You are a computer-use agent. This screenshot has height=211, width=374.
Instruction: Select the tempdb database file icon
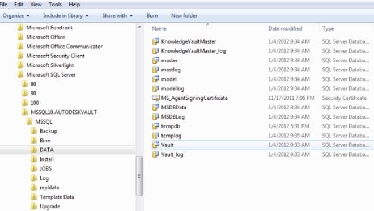(x=155, y=126)
